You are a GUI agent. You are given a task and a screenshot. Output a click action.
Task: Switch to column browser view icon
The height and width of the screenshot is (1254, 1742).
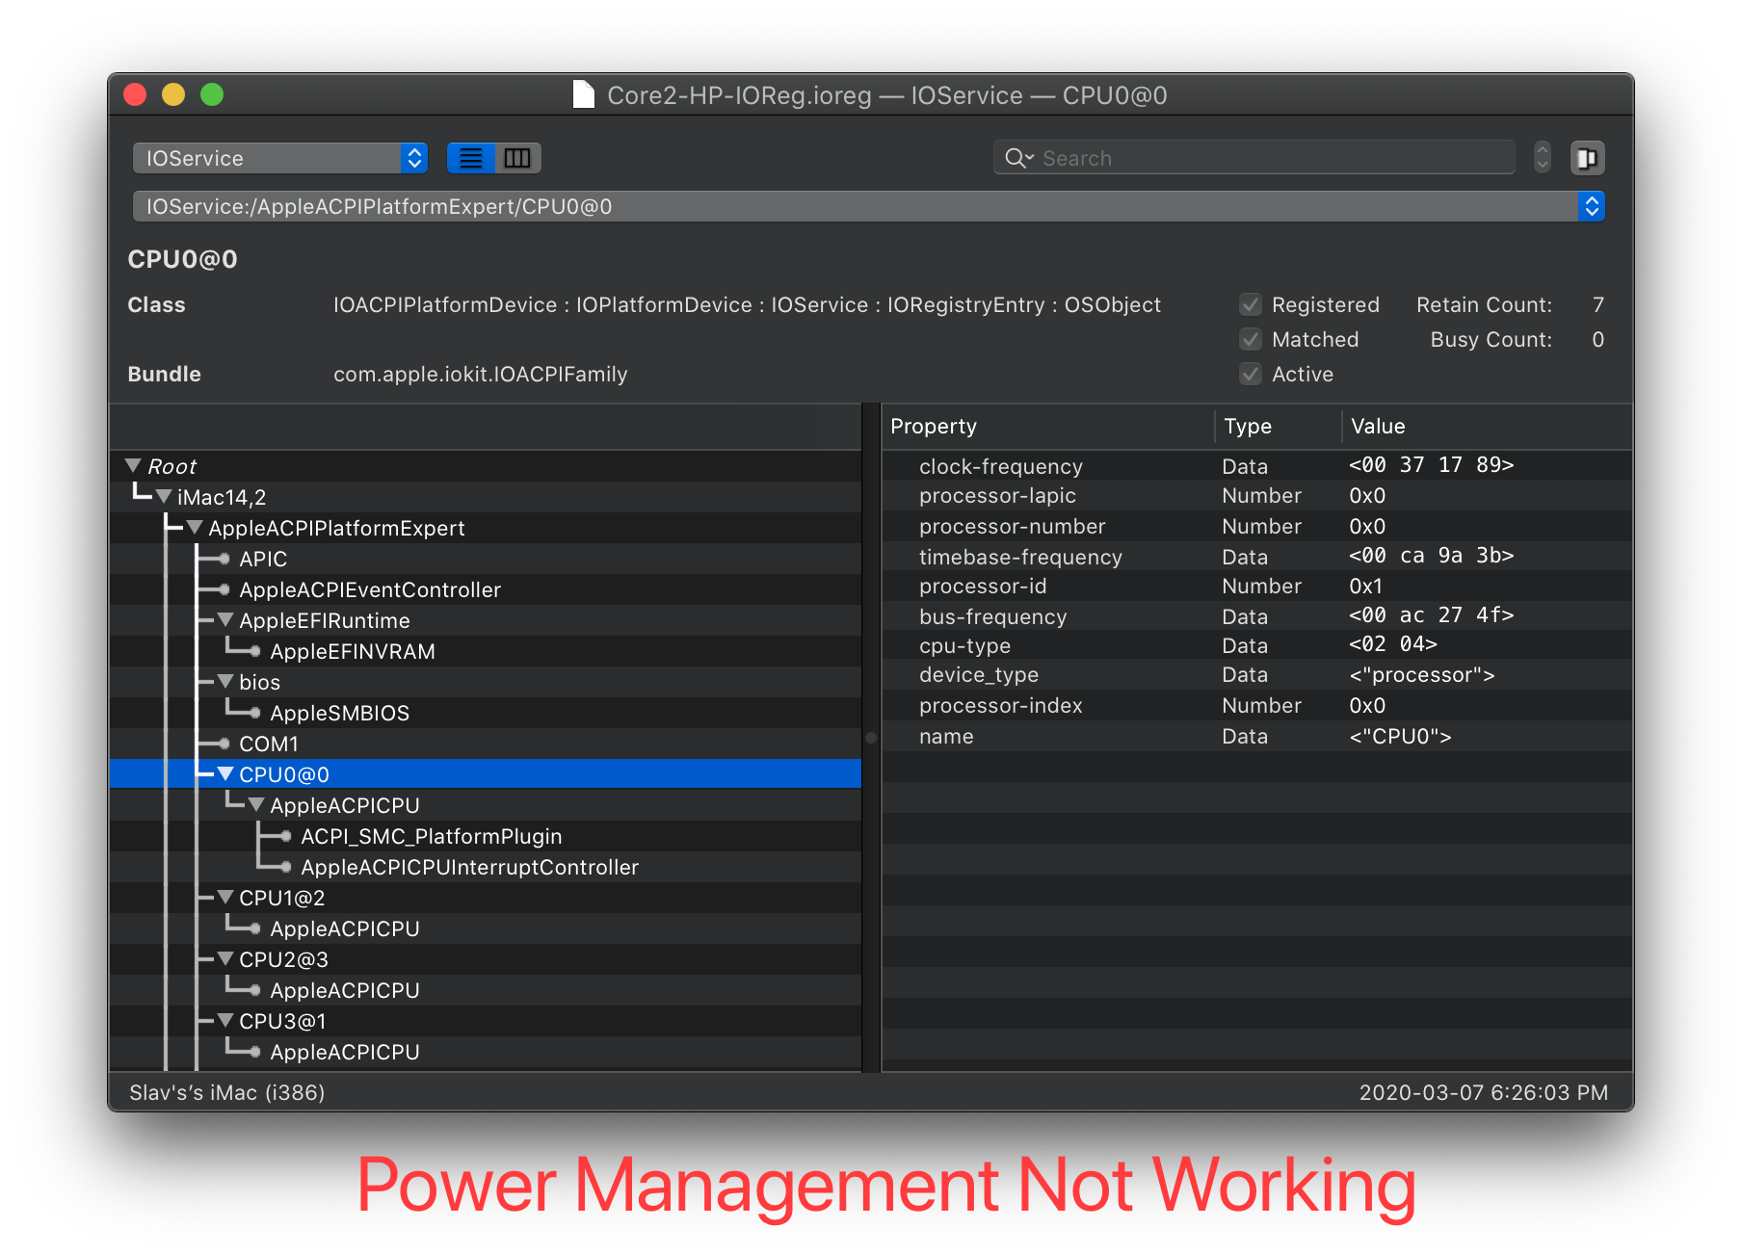pos(517,158)
